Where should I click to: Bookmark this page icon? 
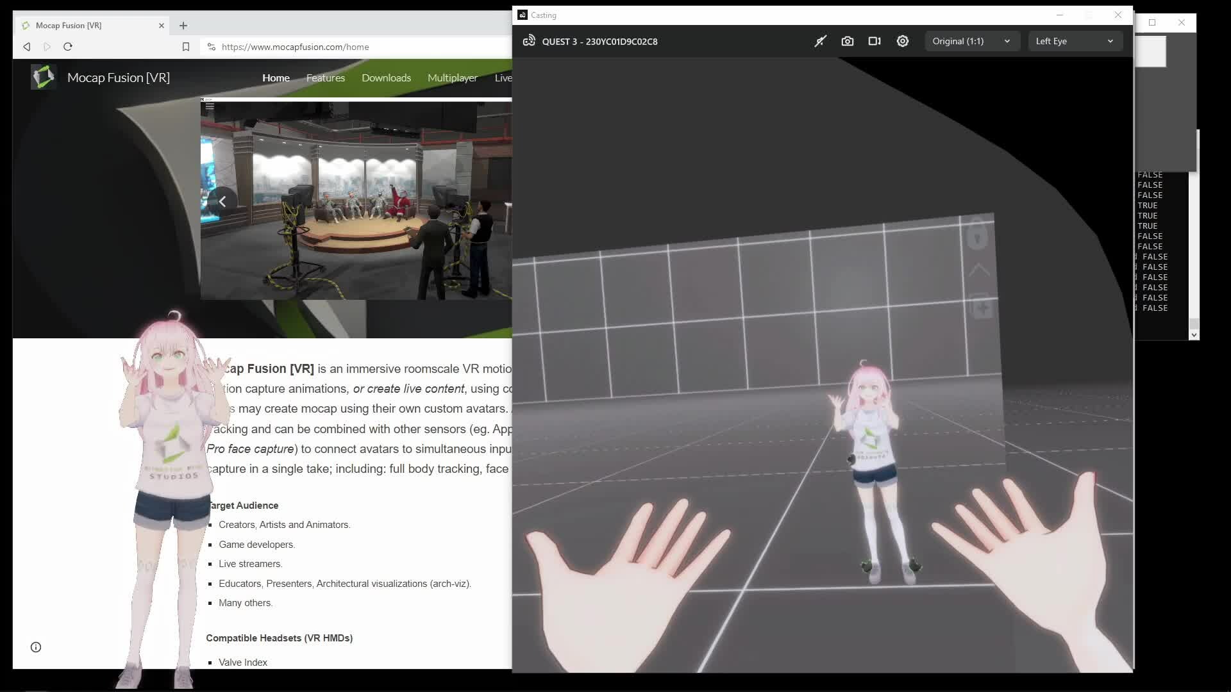[x=186, y=47]
